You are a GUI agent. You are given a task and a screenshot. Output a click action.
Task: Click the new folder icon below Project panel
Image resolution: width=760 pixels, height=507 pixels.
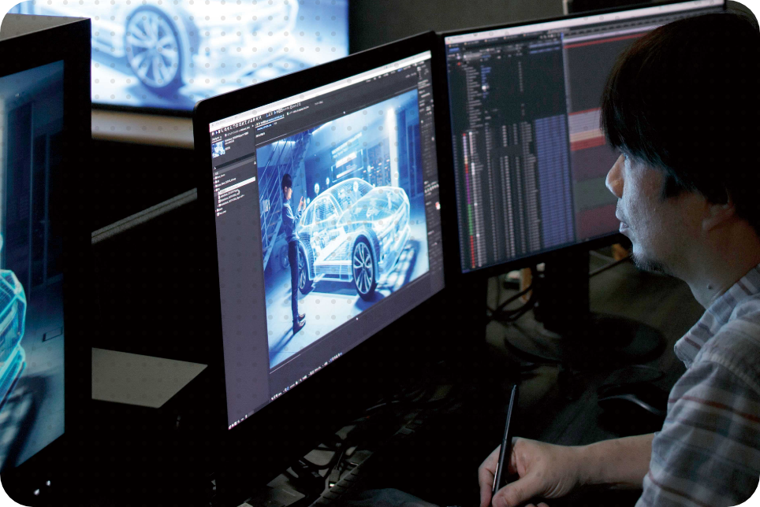click(238, 424)
